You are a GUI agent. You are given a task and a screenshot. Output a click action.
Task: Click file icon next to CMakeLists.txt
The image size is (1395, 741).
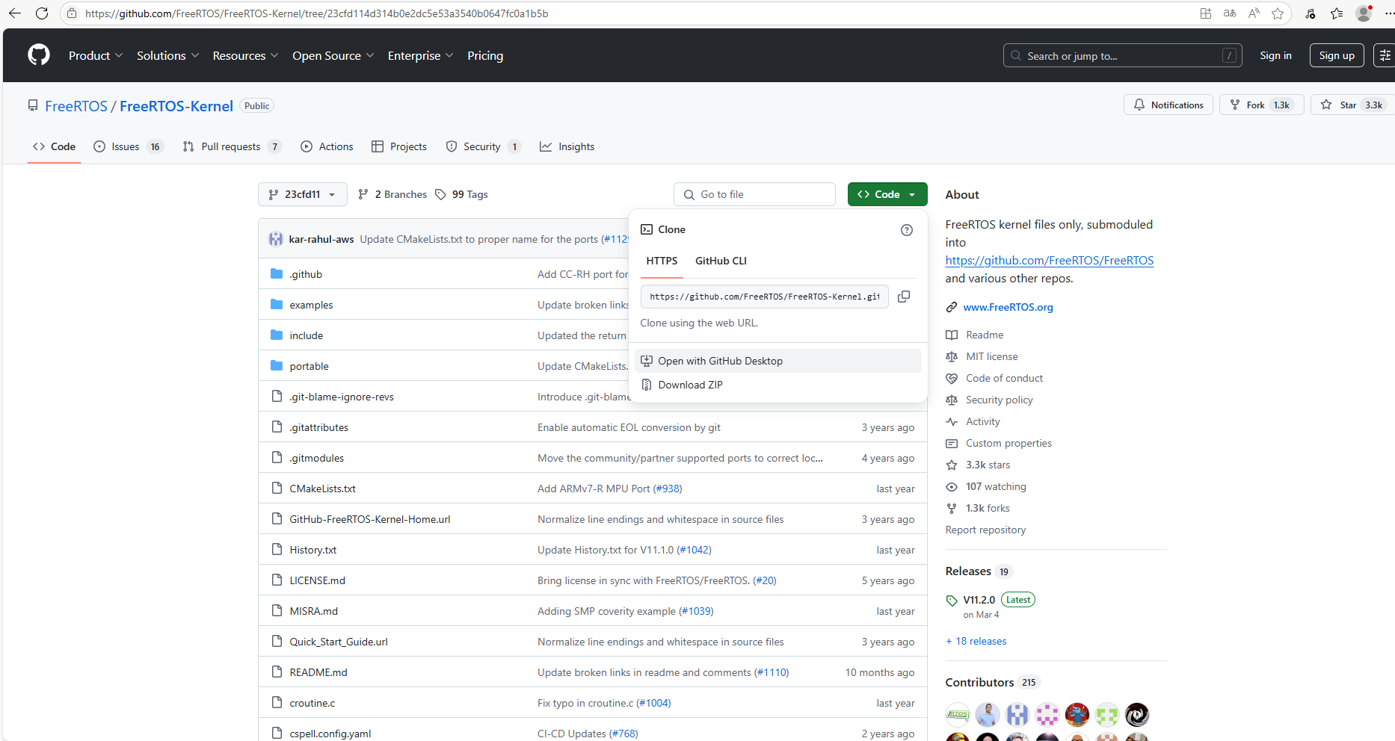(x=277, y=489)
